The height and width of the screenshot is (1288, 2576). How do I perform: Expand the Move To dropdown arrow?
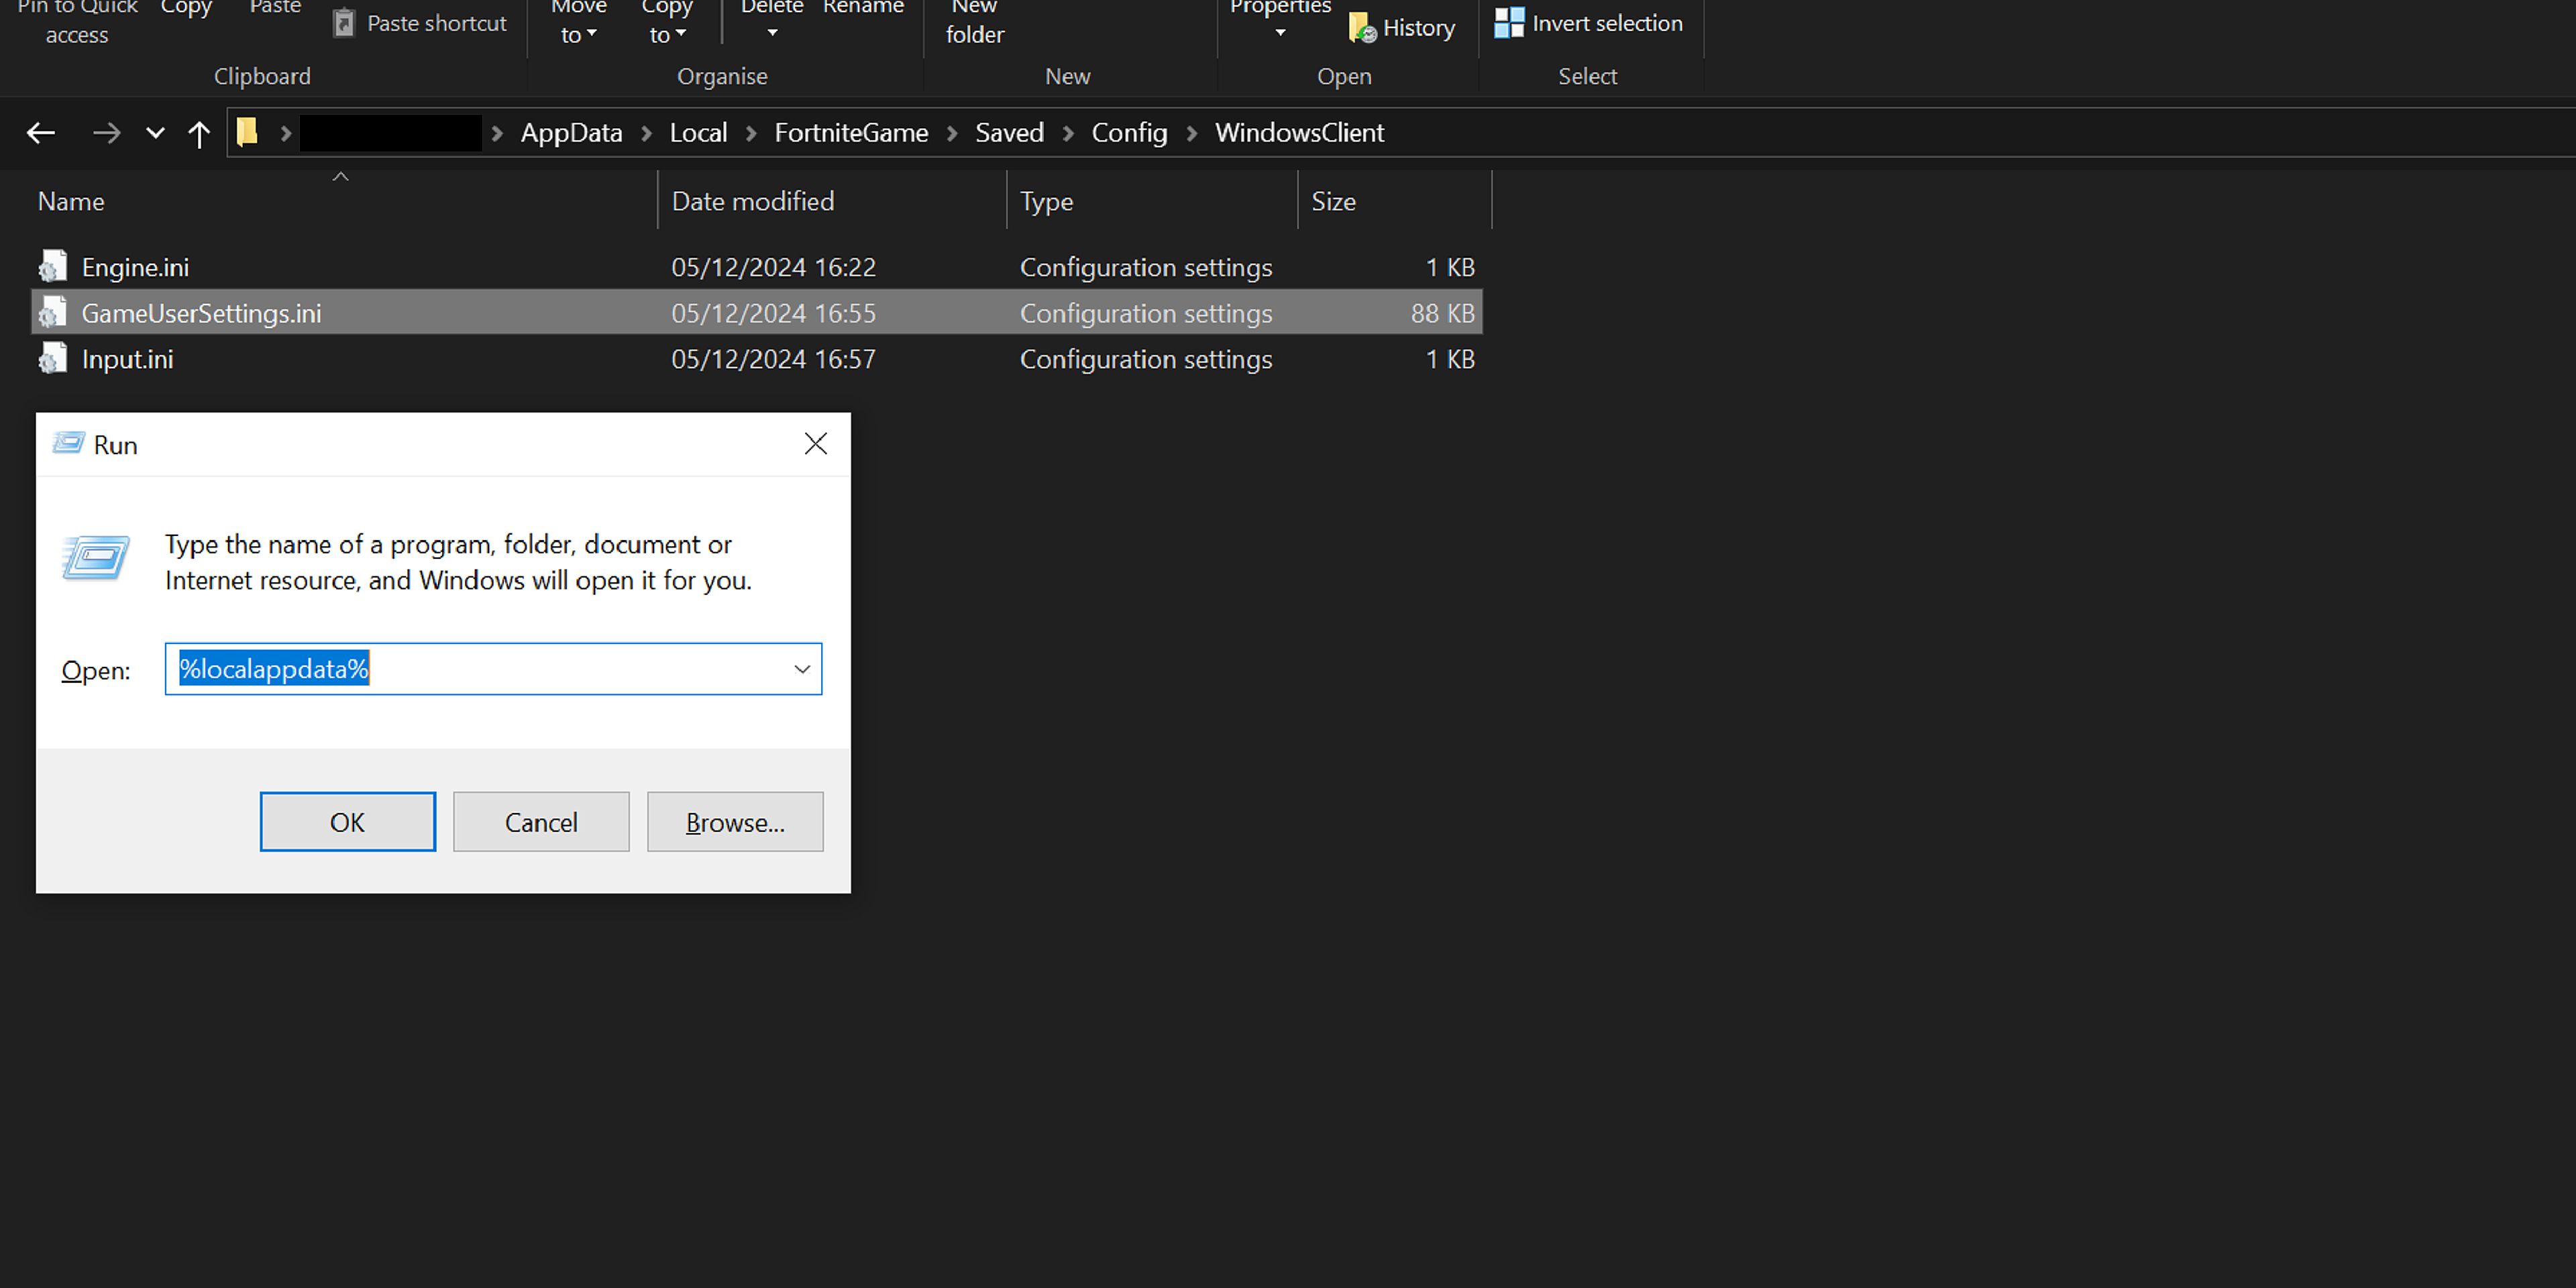click(595, 36)
